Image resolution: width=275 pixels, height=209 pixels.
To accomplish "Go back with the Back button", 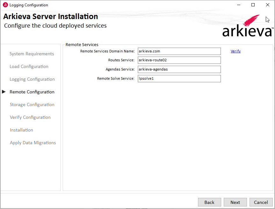I will click(x=209, y=202).
